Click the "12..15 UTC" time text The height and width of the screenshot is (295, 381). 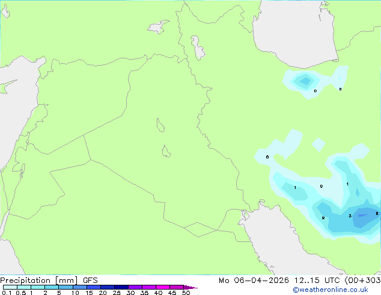317,281
